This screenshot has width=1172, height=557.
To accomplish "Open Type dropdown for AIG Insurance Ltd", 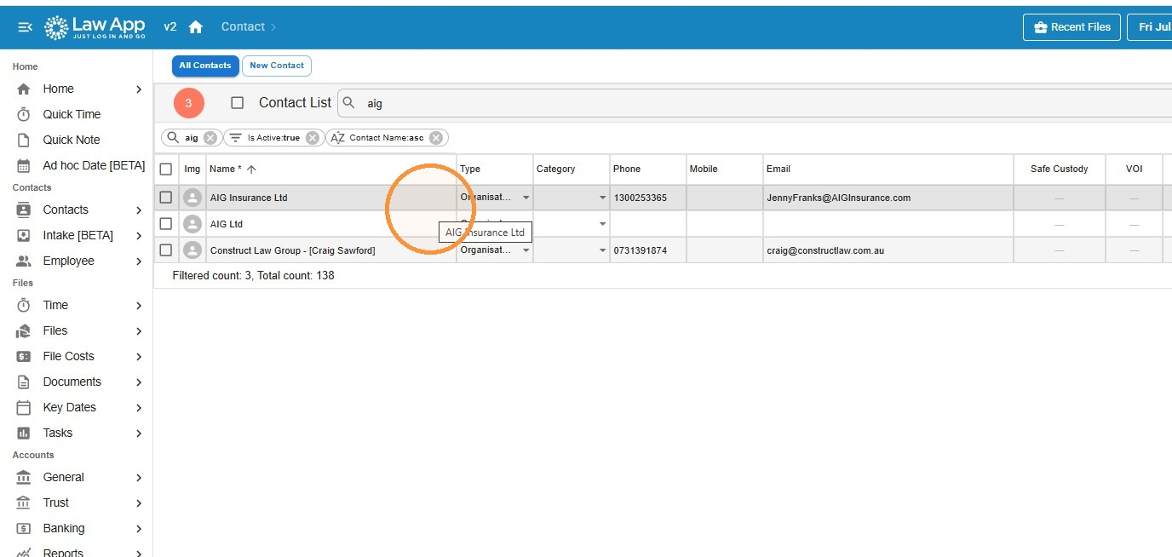I will coord(526,198).
